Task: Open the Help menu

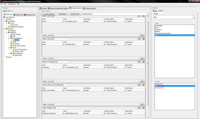Action: coord(18,4)
